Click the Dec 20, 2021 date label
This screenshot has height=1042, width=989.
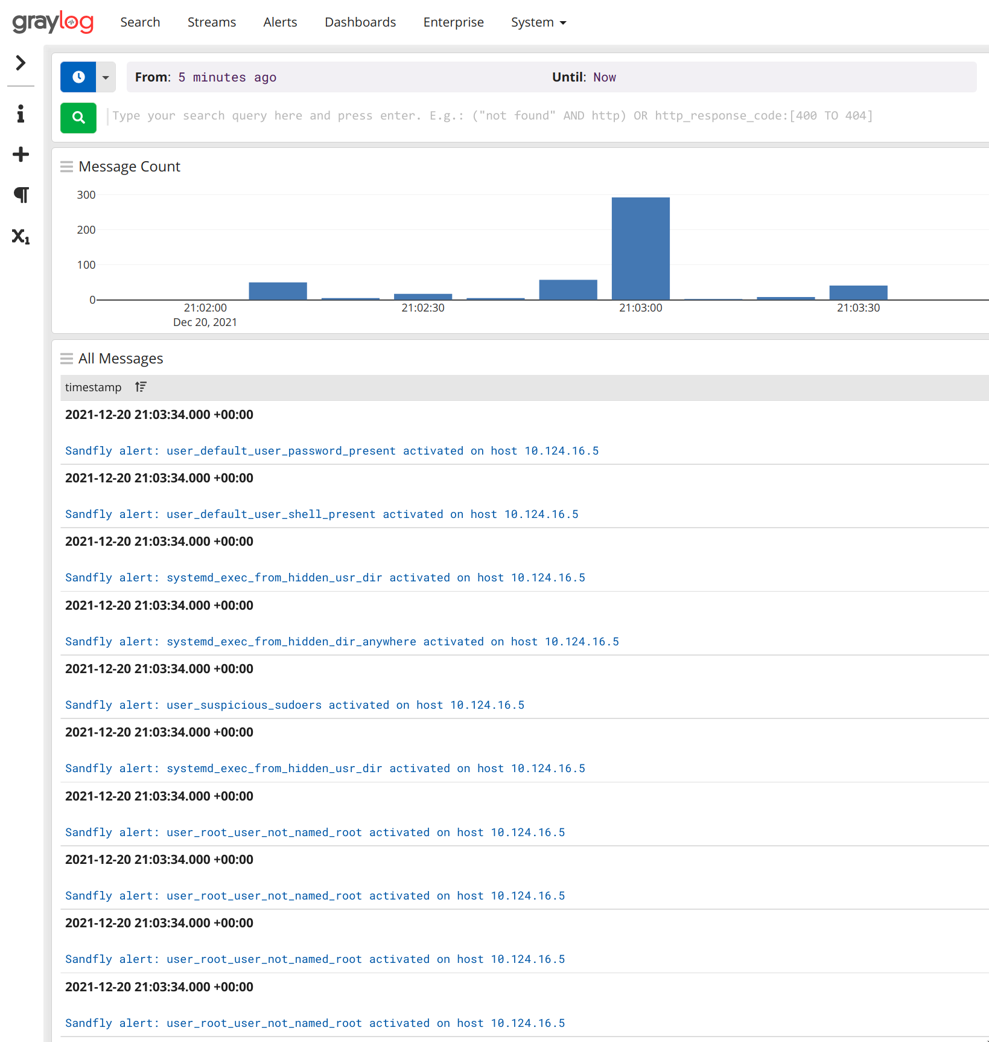pos(205,322)
